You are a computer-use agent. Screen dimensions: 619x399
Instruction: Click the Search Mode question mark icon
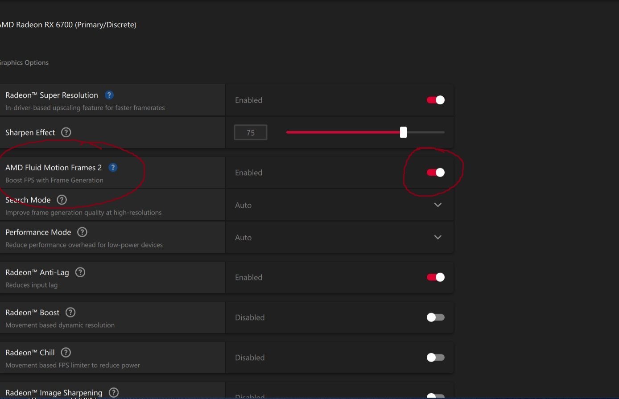coord(62,200)
